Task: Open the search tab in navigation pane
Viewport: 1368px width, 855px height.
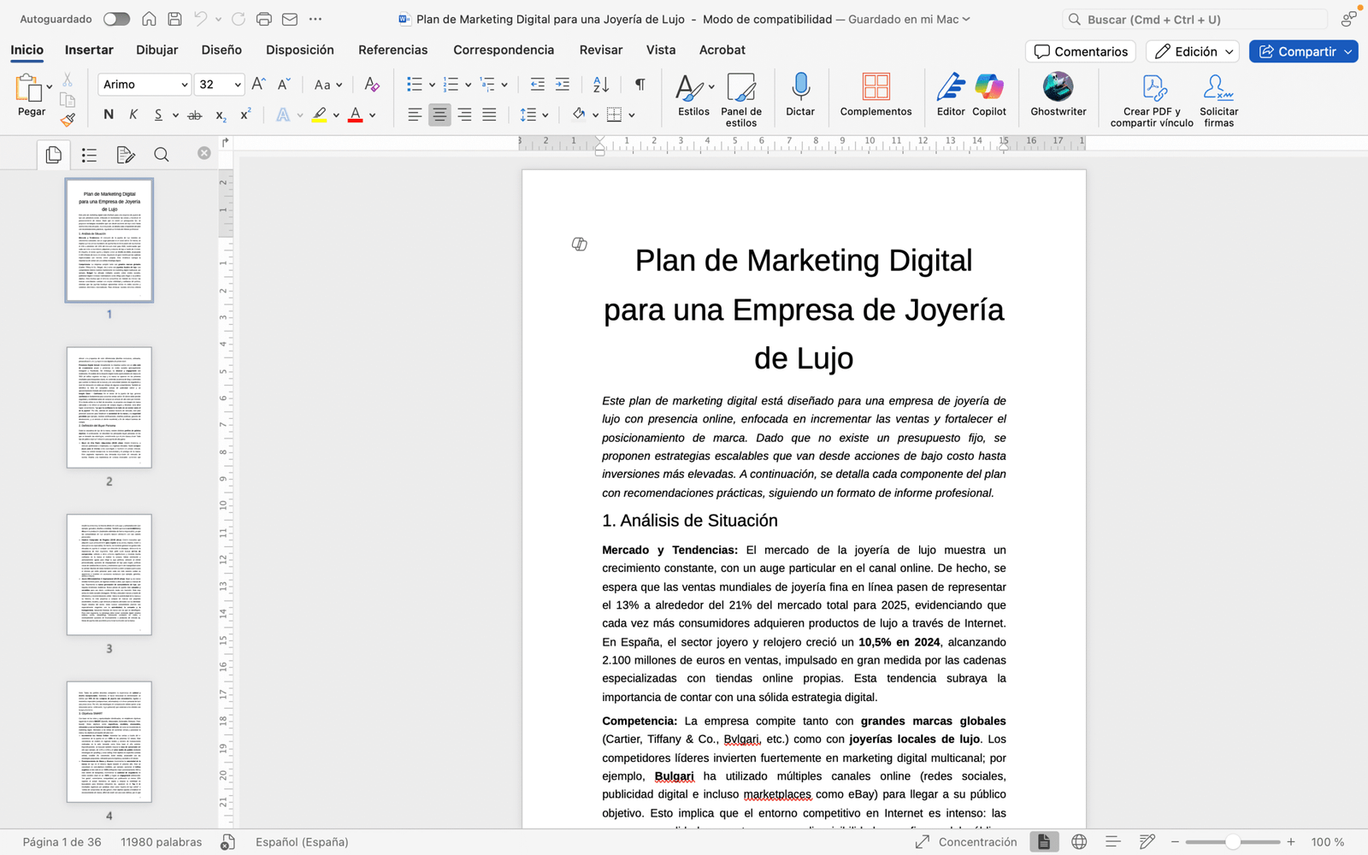Action: click(x=161, y=155)
